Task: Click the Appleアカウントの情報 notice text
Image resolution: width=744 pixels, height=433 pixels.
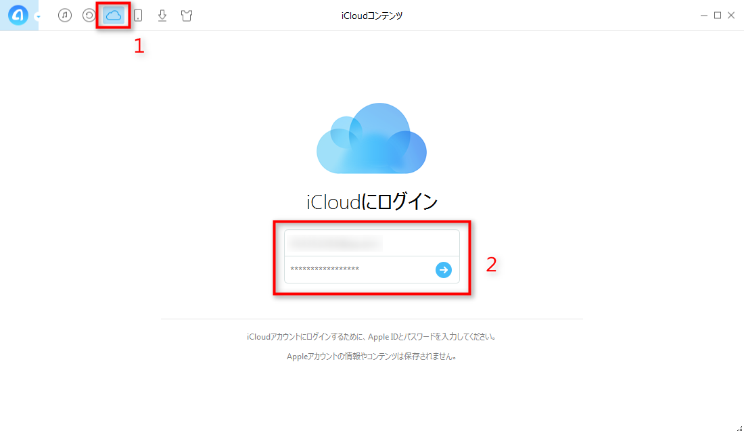Action: [x=371, y=356]
